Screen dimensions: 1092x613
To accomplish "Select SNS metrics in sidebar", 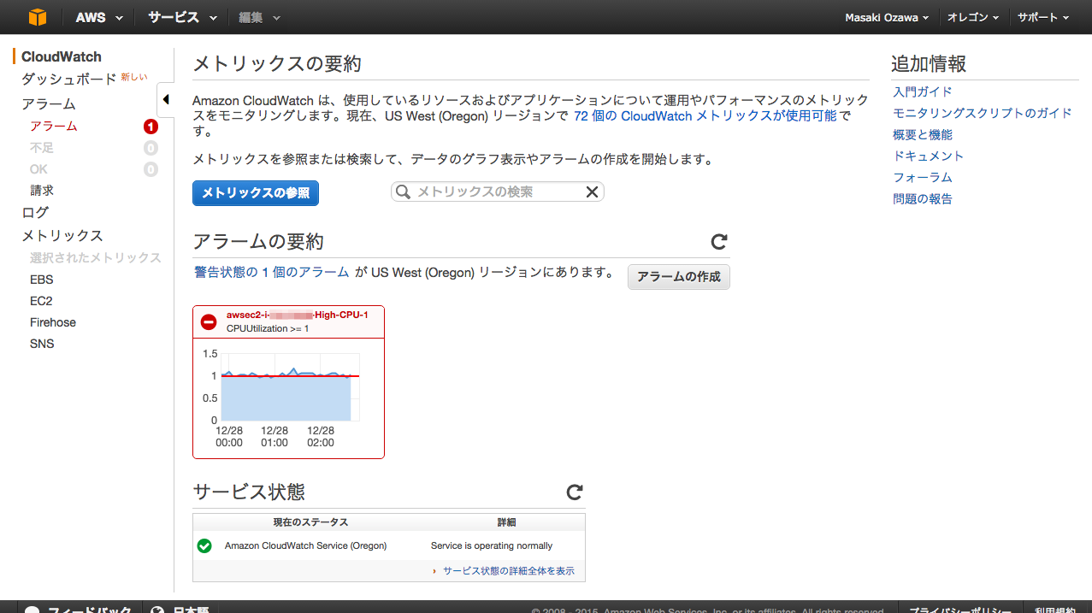I will tap(42, 344).
